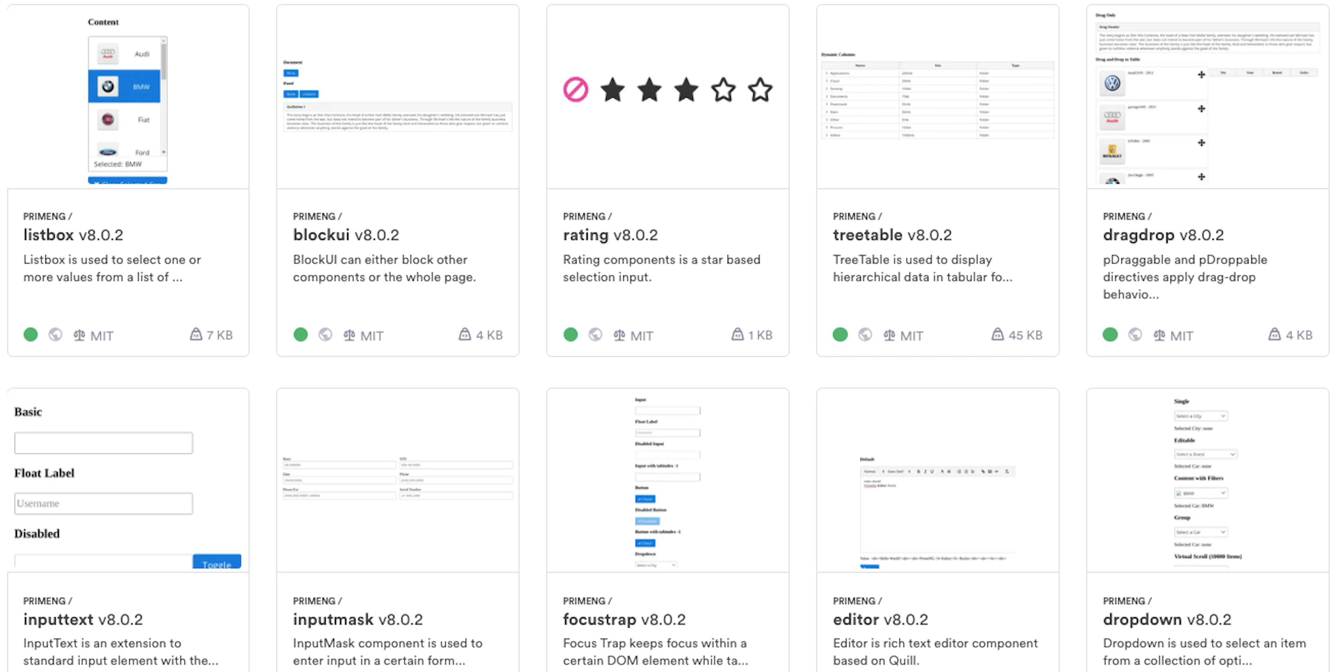1344x672 pixels.
Task: Open the dropdown v8.0.2 component title
Action: click(x=1167, y=620)
